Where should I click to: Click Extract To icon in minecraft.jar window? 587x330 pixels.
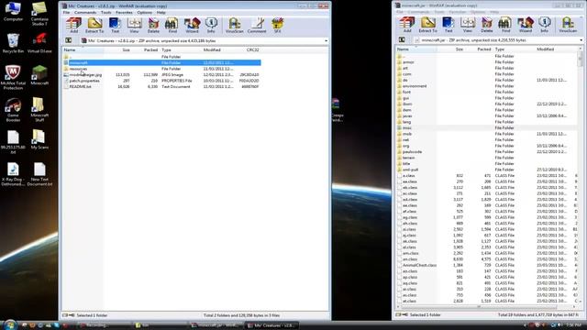(x=428, y=25)
